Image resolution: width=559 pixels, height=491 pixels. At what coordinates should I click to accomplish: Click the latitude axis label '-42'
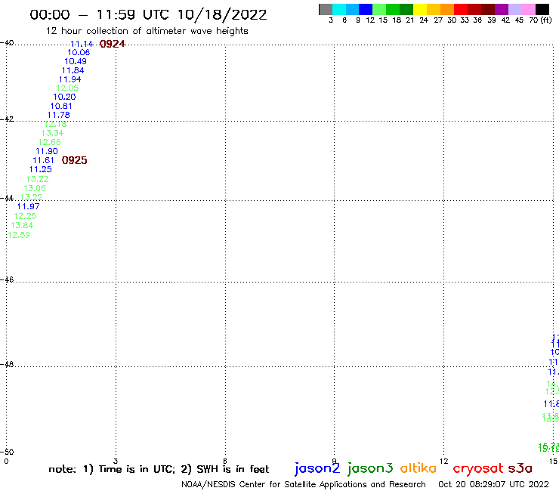pos(7,119)
